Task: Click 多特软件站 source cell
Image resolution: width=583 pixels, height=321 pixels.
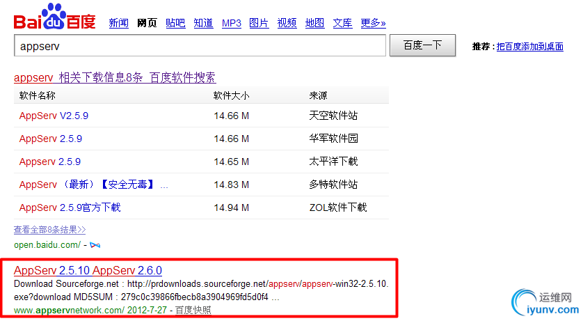Action: click(x=333, y=185)
